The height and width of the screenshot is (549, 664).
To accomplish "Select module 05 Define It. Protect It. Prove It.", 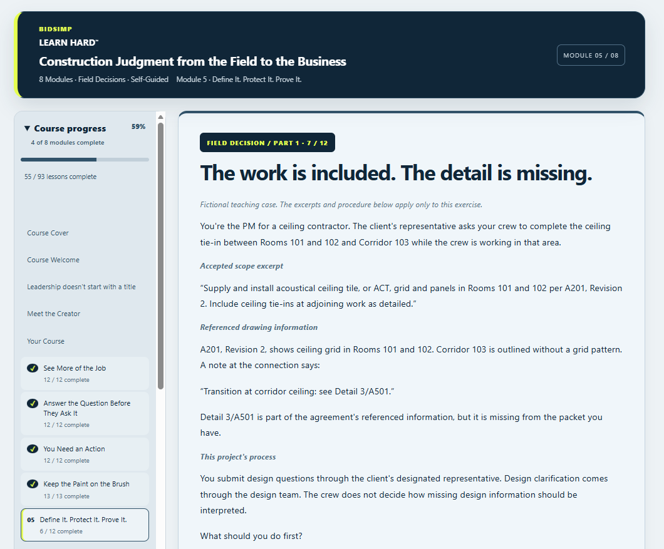I will pyautogui.click(x=85, y=525).
